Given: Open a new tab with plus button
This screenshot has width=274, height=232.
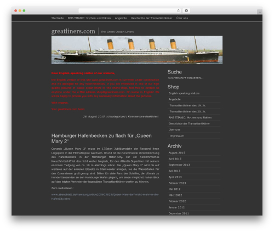Looking at the screenshot, I should point(260,12).
